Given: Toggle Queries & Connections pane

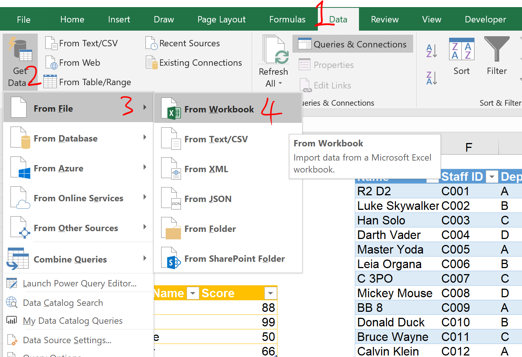Looking at the screenshot, I should [x=353, y=44].
